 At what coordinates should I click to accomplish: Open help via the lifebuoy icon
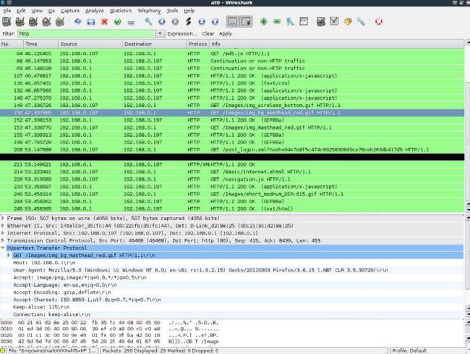coord(379,22)
